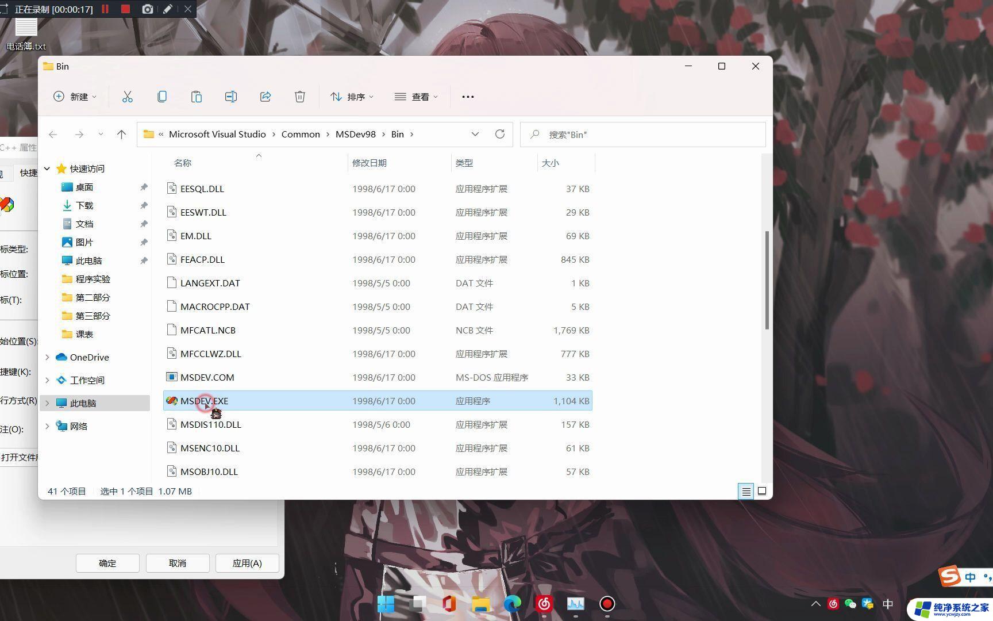Open the 排序 (Sort) dropdown
The height and width of the screenshot is (621, 993).
(352, 97)
